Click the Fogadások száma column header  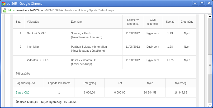point(59,83)
